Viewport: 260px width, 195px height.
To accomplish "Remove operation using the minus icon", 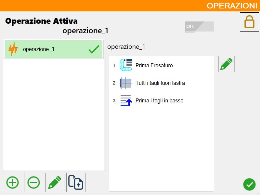I will click(x=33, y=182).
